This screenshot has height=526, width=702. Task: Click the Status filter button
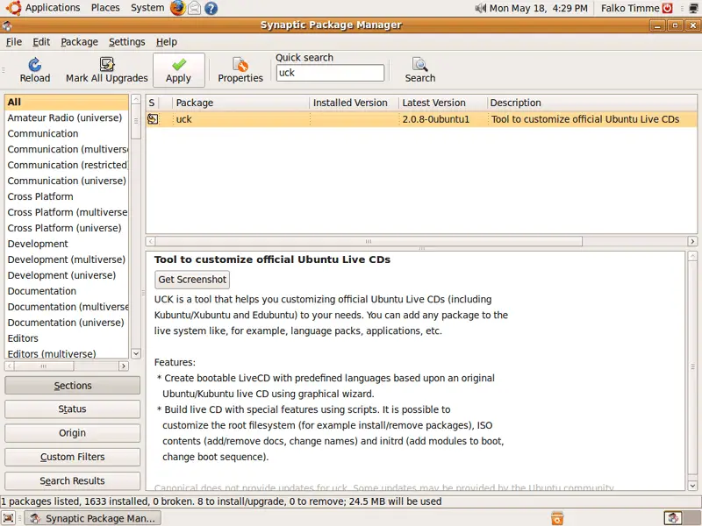pos(73,409)
